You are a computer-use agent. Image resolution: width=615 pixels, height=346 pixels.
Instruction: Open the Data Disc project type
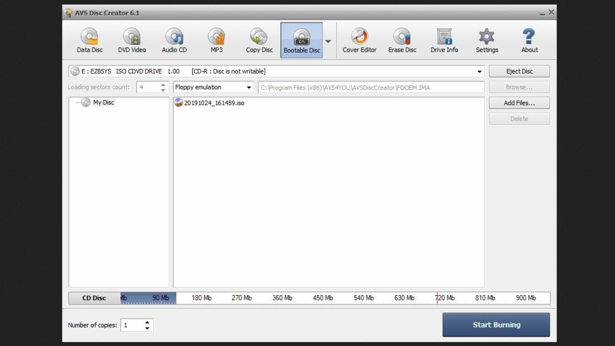point(90,40)
